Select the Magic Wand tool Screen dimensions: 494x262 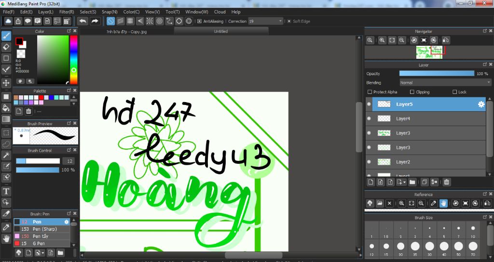pos(6,155)
